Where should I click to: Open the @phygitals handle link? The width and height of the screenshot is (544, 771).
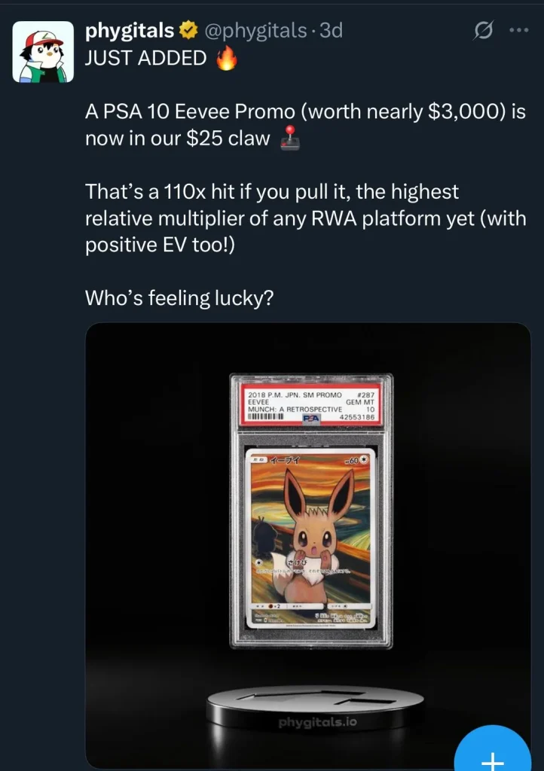tap(255, 30)
